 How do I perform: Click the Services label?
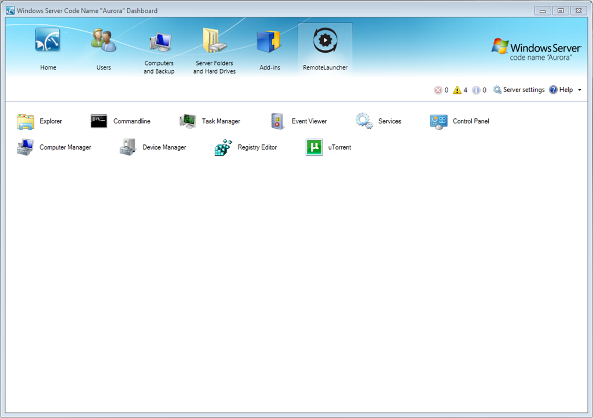point(390,121)
